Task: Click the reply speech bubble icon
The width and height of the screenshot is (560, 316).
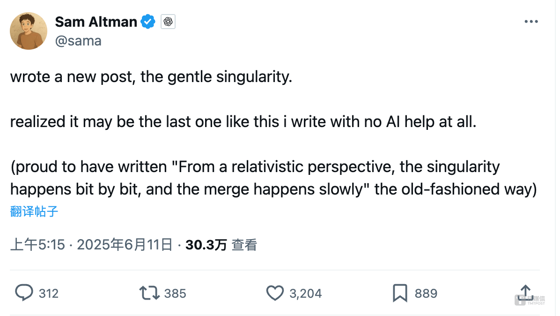Action: point(24,293)
